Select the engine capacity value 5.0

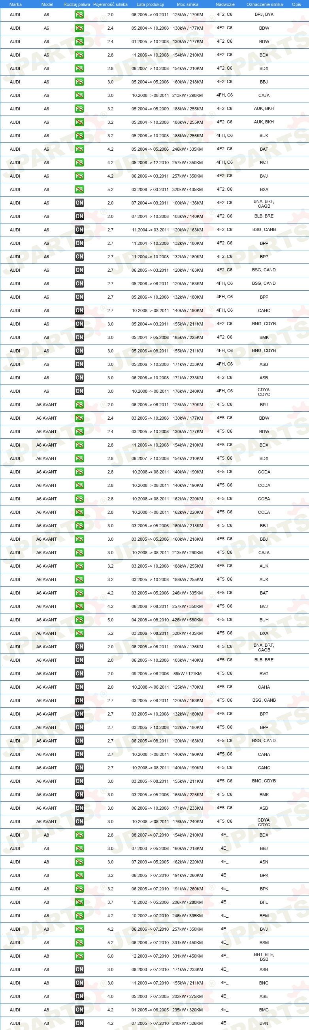click(x=110, y=620)
